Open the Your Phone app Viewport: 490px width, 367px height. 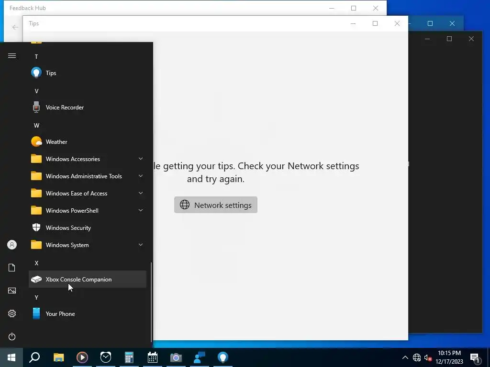(x=88, y=313)
